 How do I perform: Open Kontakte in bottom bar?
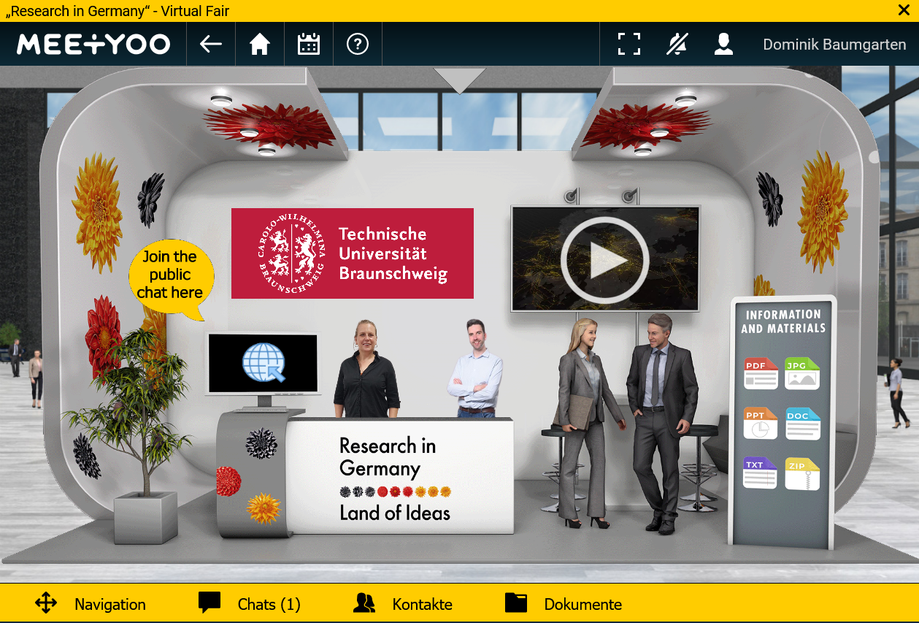click(x=422, y=604)
